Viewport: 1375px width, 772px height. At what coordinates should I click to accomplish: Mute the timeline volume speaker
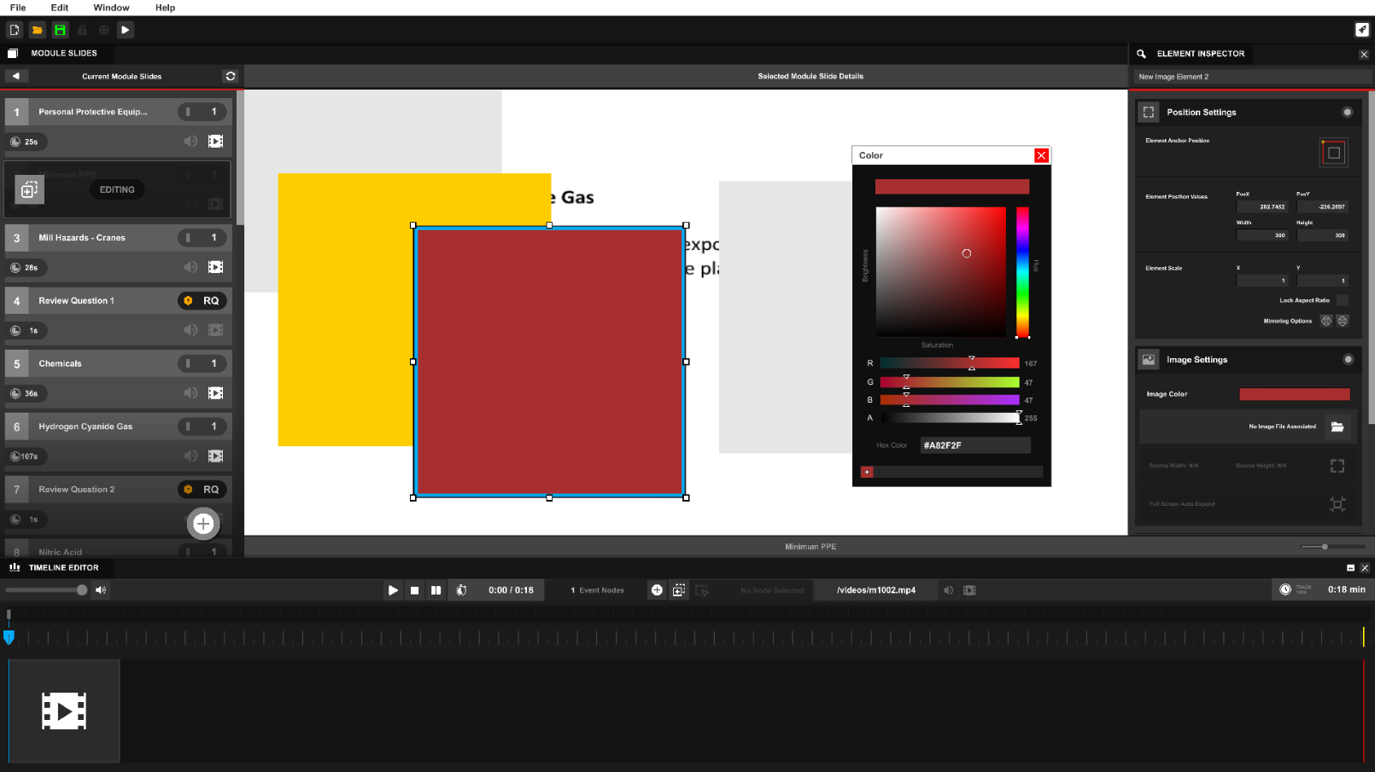pos(101,590)
